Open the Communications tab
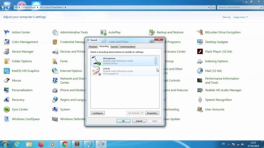 [127, 46]
